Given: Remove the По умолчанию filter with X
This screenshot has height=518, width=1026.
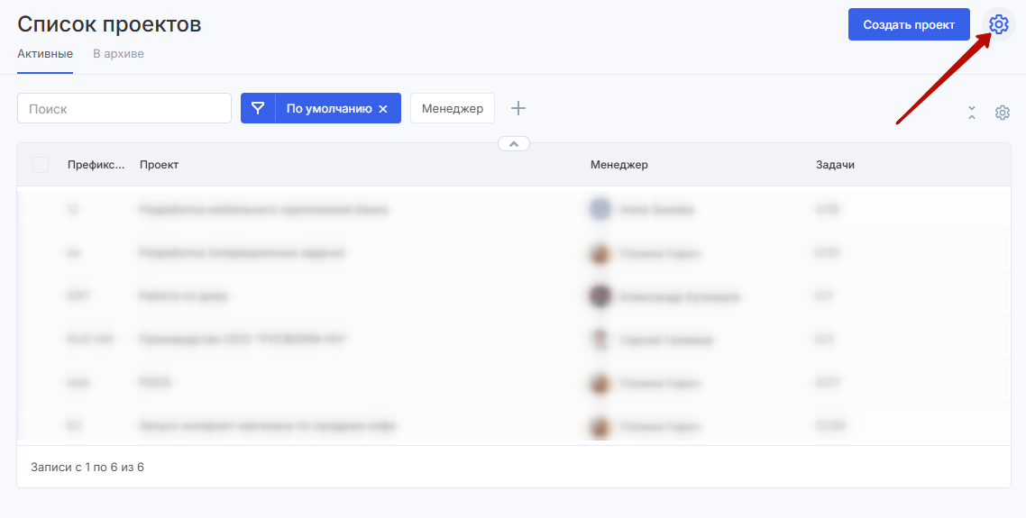Looking at the screenshot, I should [x=383, y=109].
